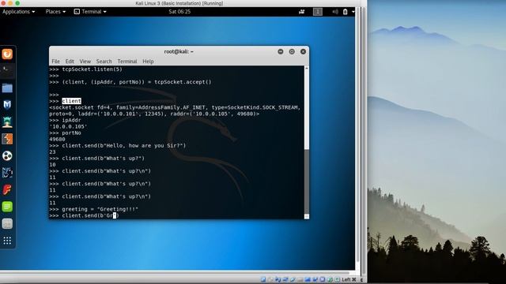Click the Kali Linux 3 [Running] window title
Viewport: 506px width, 284px height.
tap(179, 3)
